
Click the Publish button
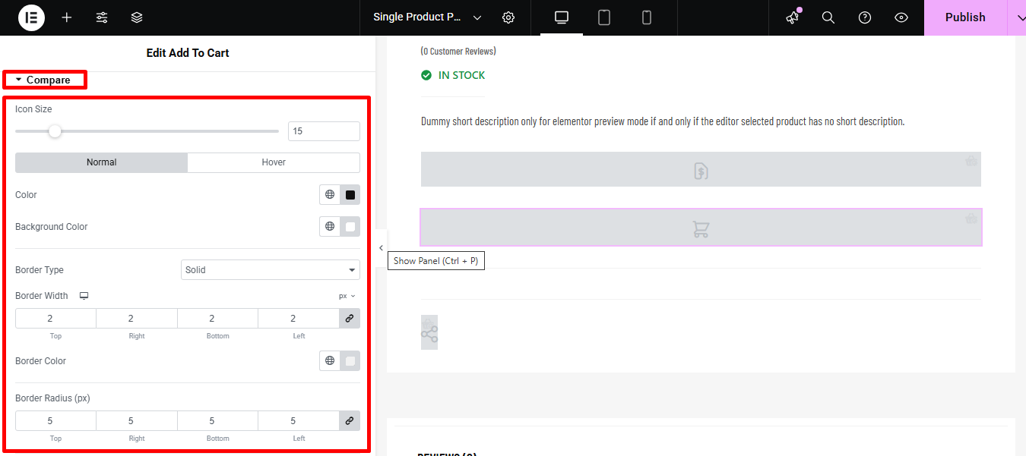(x=965, y=17)
